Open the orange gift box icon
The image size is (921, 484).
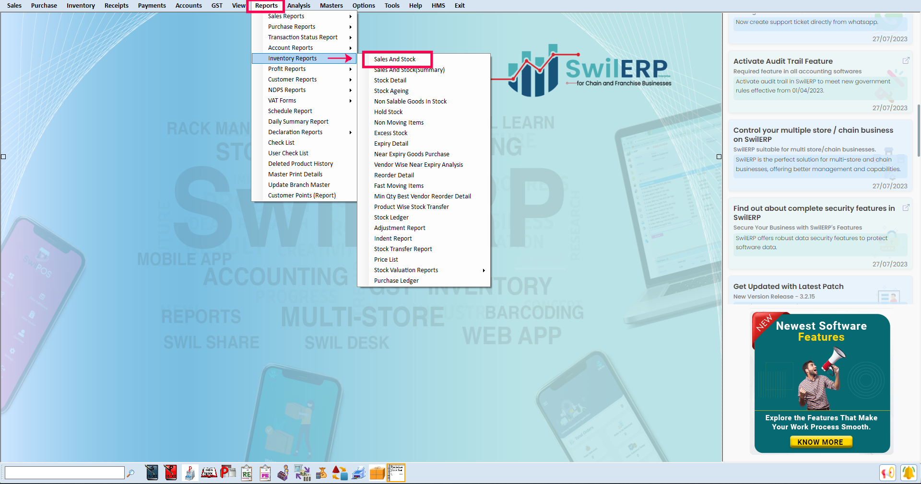[378, 473]
